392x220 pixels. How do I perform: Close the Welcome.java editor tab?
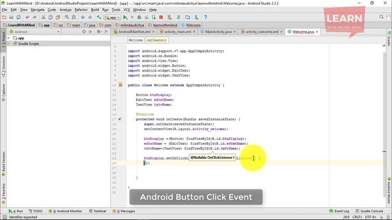click(317, 32)
